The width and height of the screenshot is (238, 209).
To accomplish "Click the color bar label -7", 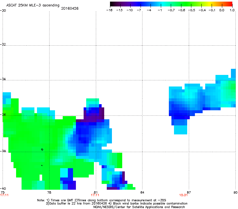I will pos(139,10).
